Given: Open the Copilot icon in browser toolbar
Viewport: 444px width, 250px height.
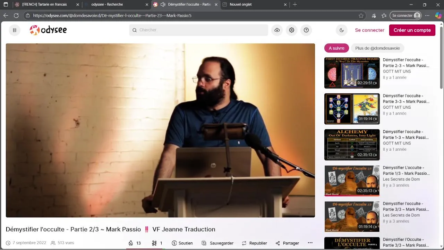Looking at the screenshot, I should [438, 16].
